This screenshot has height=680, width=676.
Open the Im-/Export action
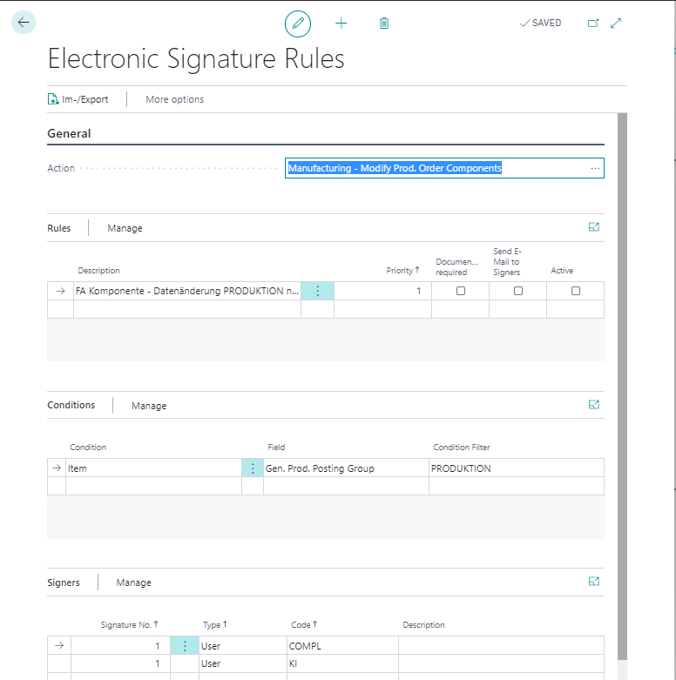[x=78, y=99]
